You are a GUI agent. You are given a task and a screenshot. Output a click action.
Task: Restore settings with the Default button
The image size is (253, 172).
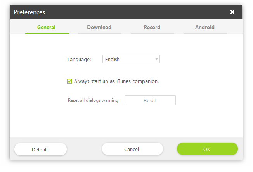click(x=40, y=150)
